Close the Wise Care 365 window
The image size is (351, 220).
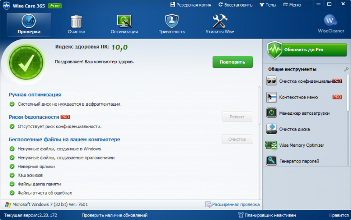pos(343,4)
